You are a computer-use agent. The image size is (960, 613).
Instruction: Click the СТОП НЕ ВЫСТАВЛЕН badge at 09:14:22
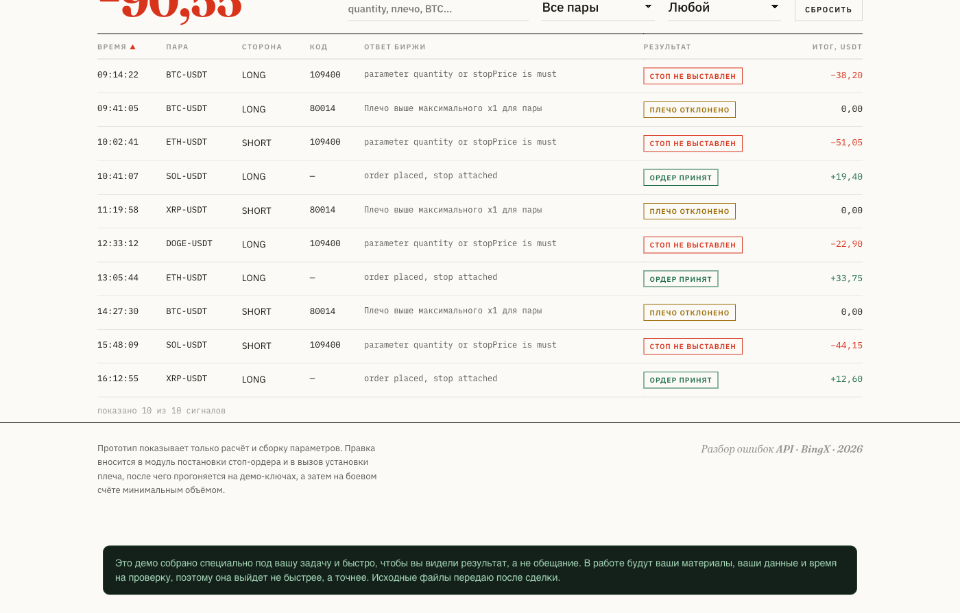693,76
